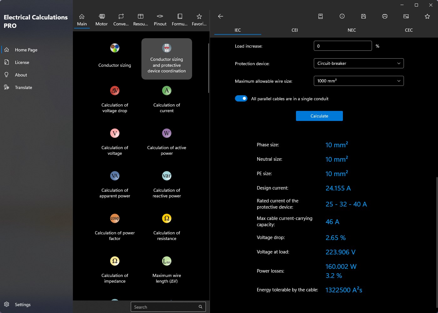This screenshot has width=438, height=313.
Task: Open the Pinout tab
Action: [160, 20]
